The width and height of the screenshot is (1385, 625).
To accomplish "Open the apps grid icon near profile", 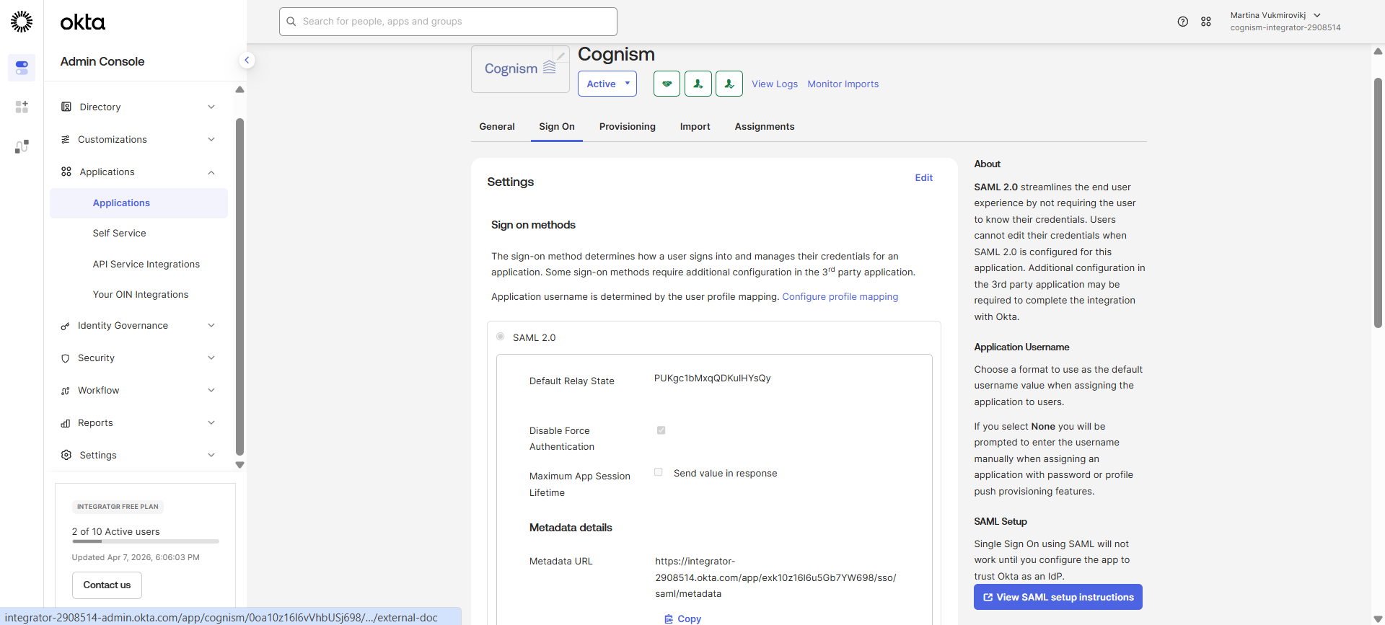I will 1205,22.
